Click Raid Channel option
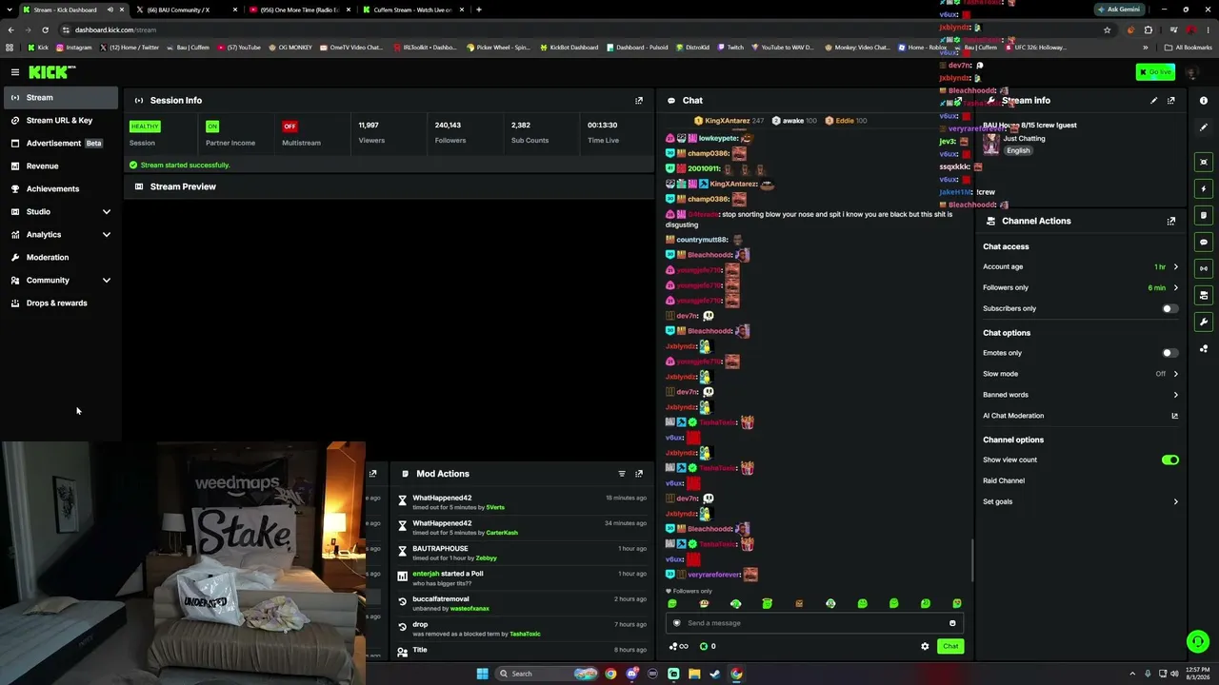This screenshot has width=1219, height=685. click(x=1004, y=480)
